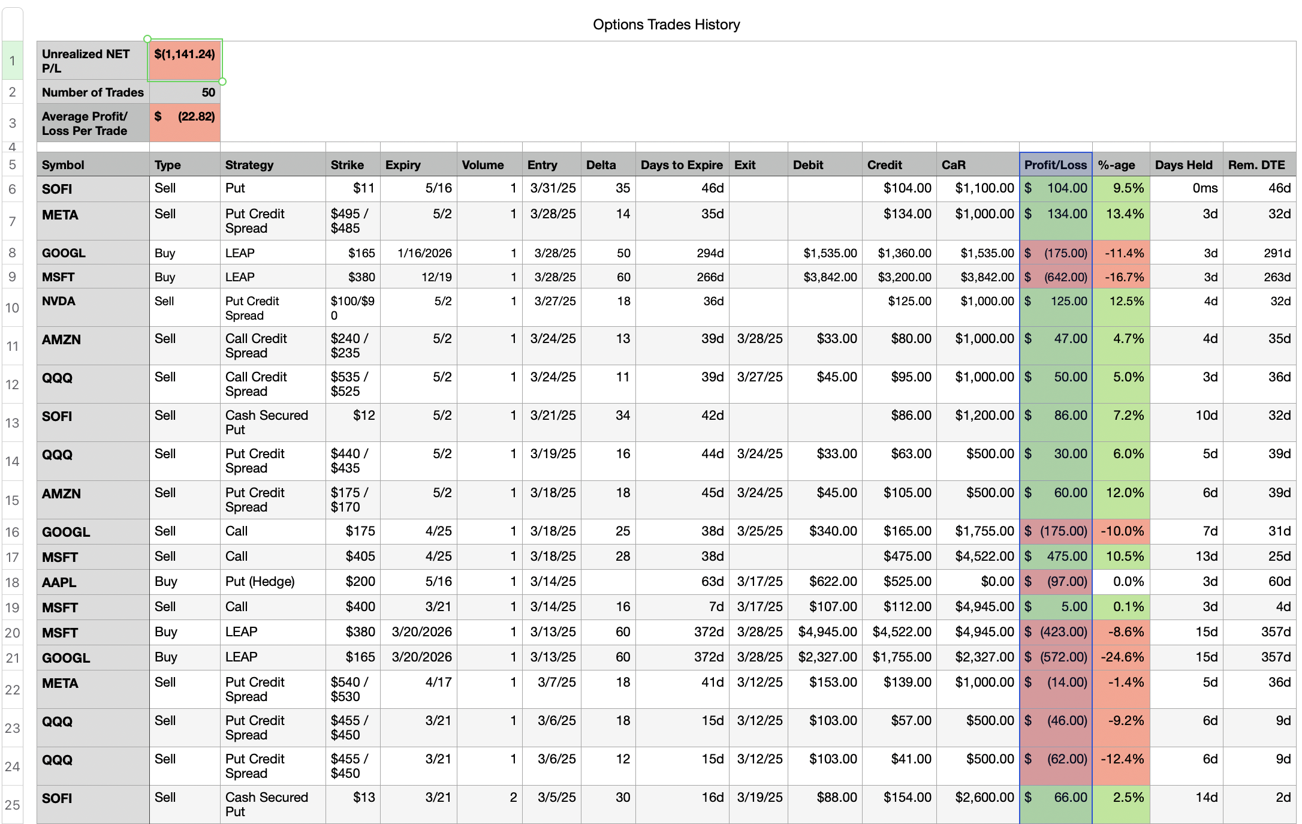Select the "Strike" column header cell
1302x824 pixels.
tap(353, 165)
